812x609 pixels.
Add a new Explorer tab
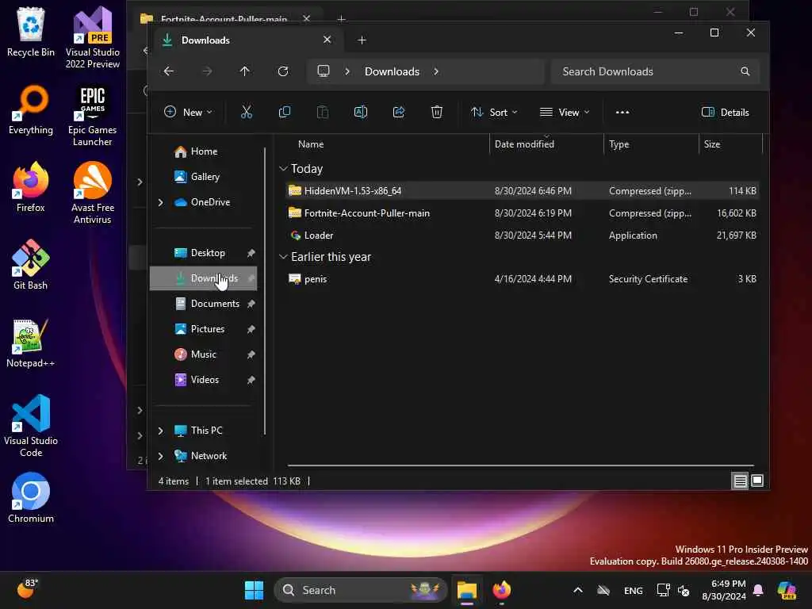(362, 40)
